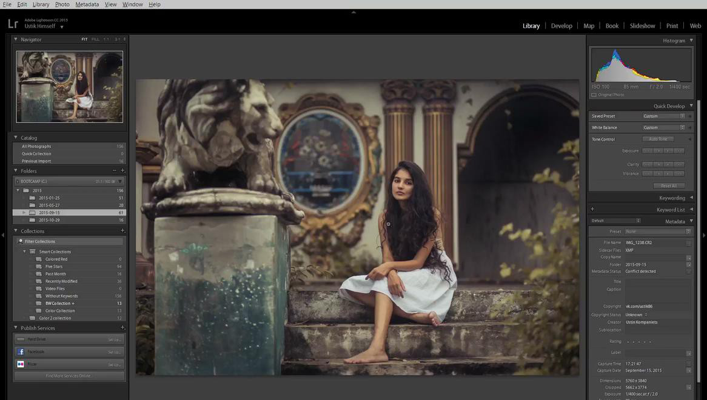The image size is (707, 400).
Task: Click the Auto Tone button
Action: coord(657,139)
